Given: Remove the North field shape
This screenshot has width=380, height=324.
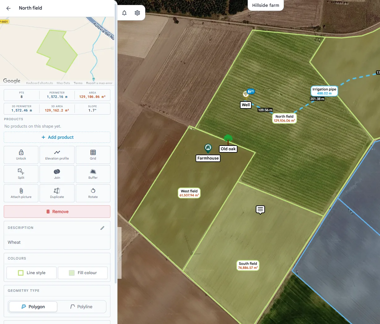Looking at the screenshot, I should [57, 212].
